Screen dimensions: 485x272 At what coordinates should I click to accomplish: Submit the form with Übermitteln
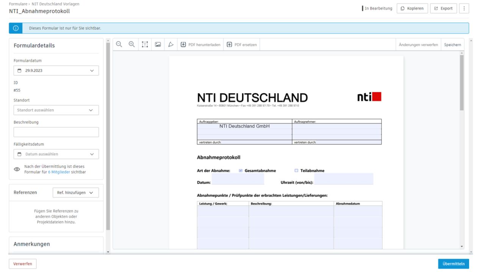coord(454,264)
